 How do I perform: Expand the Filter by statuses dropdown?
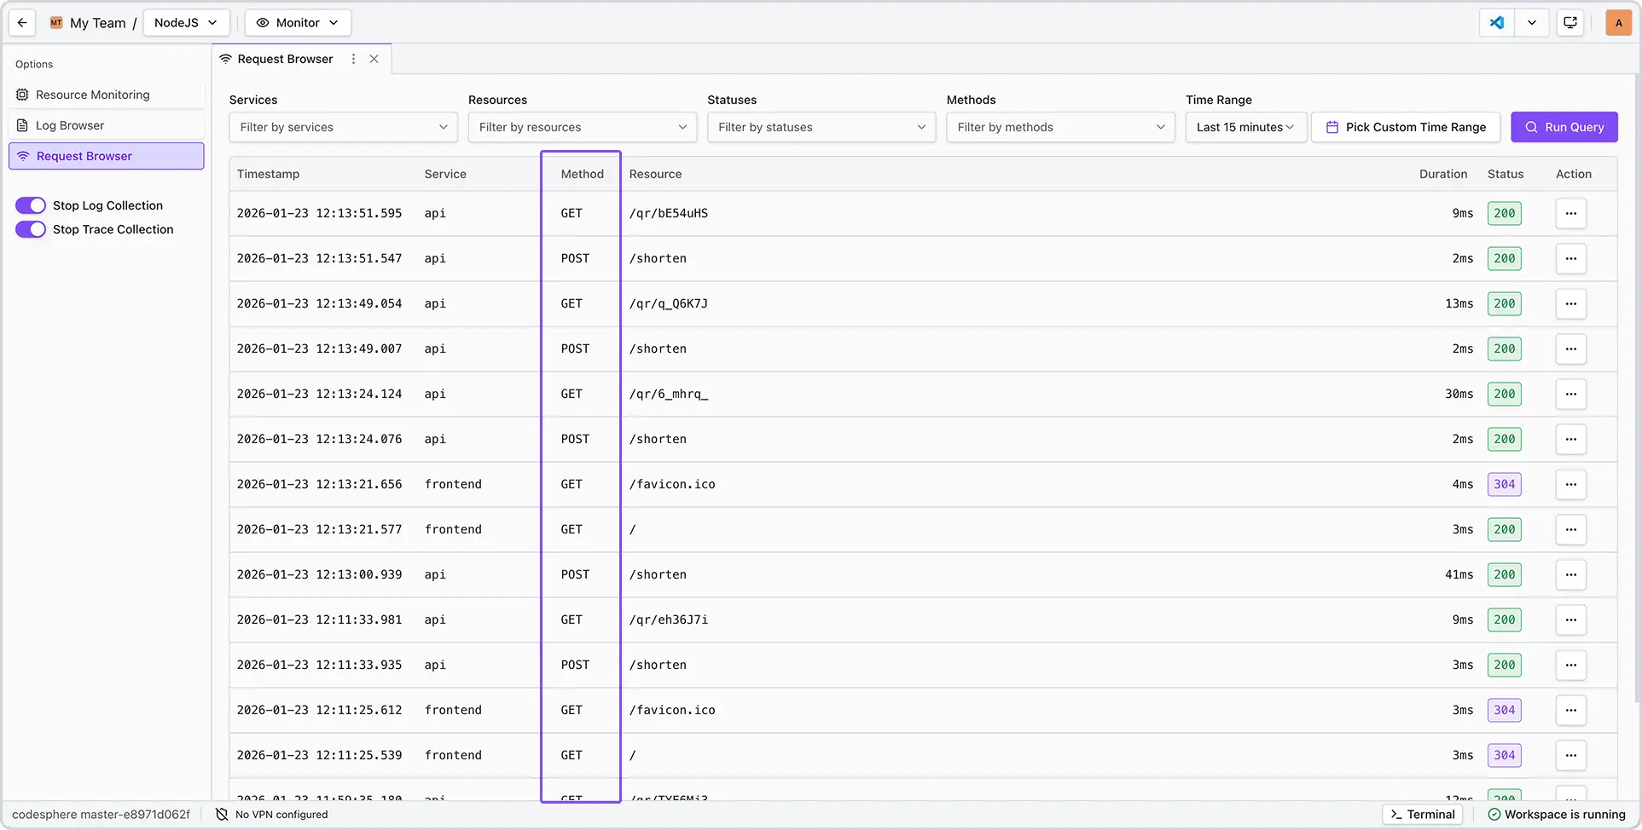(821, 127)
